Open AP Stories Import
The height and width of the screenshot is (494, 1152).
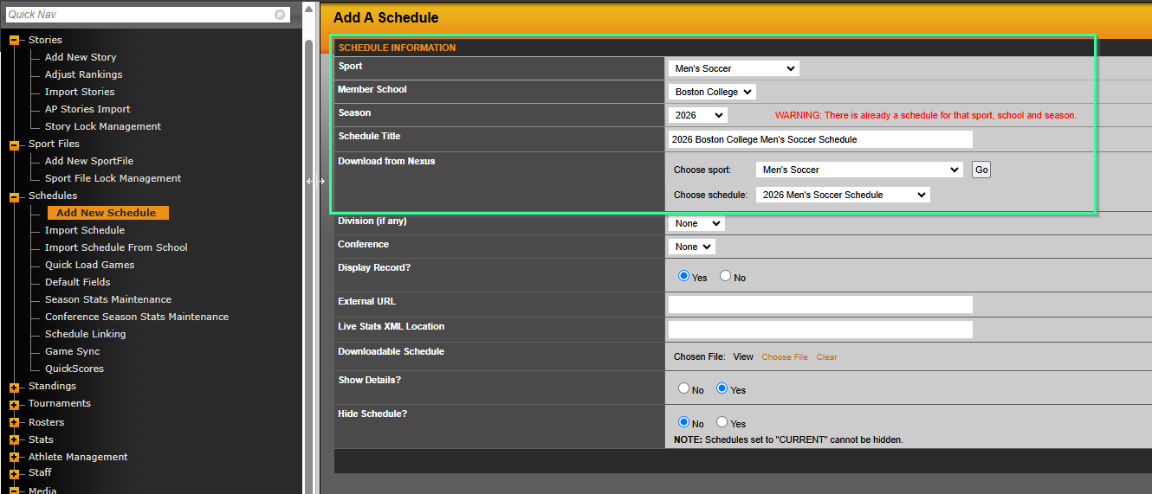pos(87,109)
